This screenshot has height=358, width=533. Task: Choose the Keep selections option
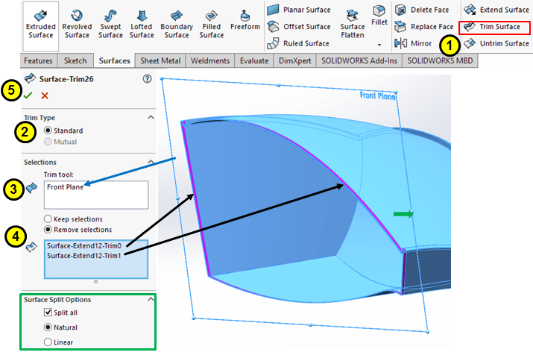[49, 219]
